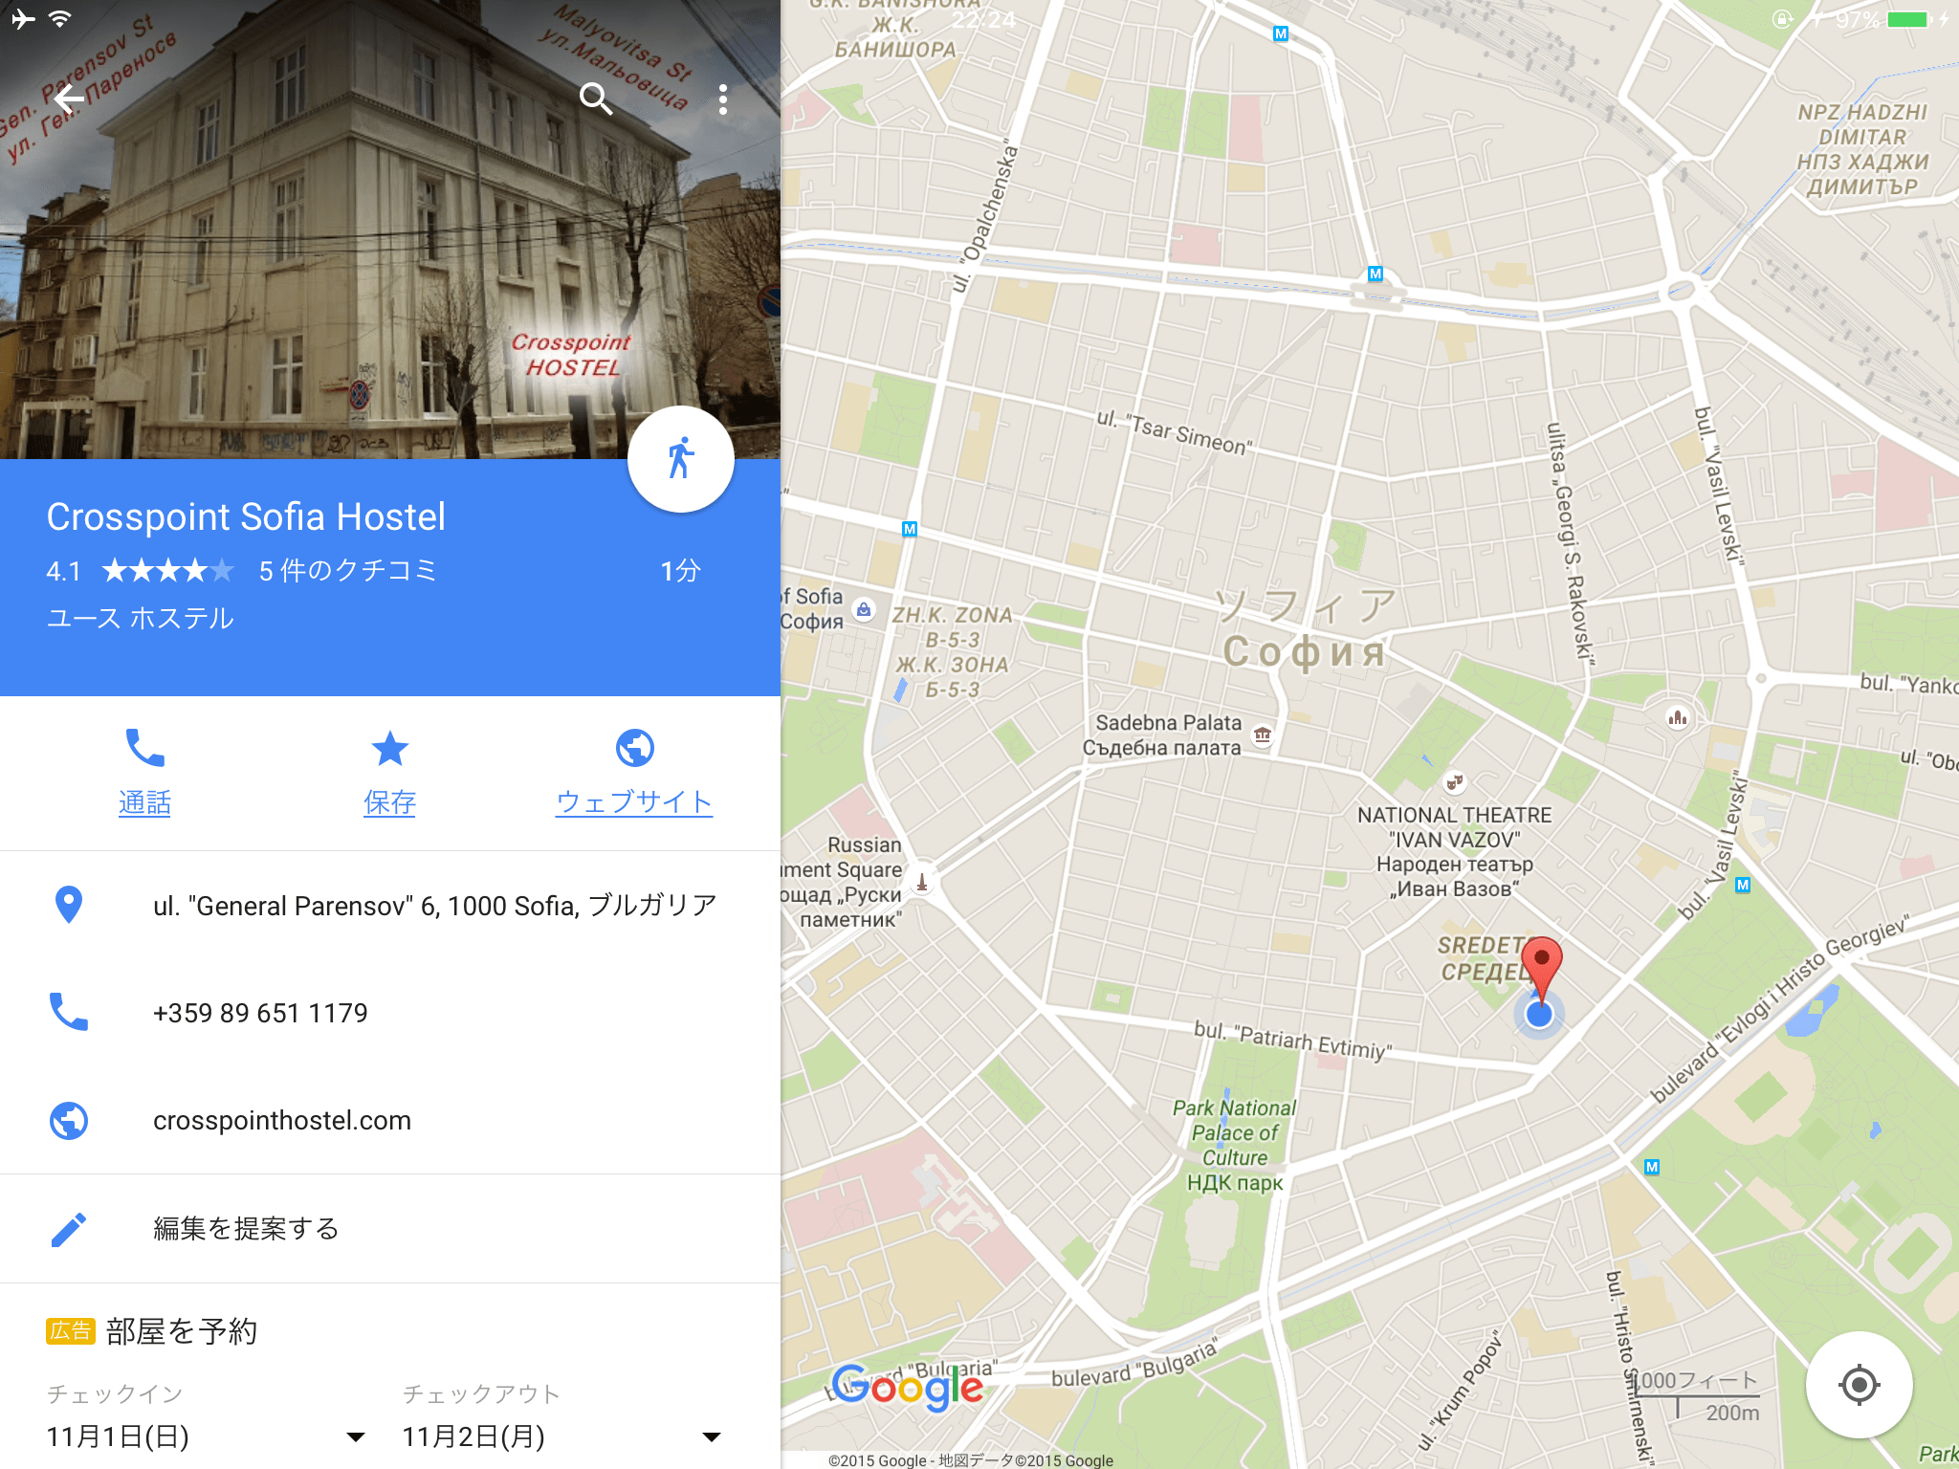Image resolution: width=1959 pixels, height=1469 pixels.
Task: Click the National Theatre Ivan Vazov map icon
Action: coord(1454,782)
